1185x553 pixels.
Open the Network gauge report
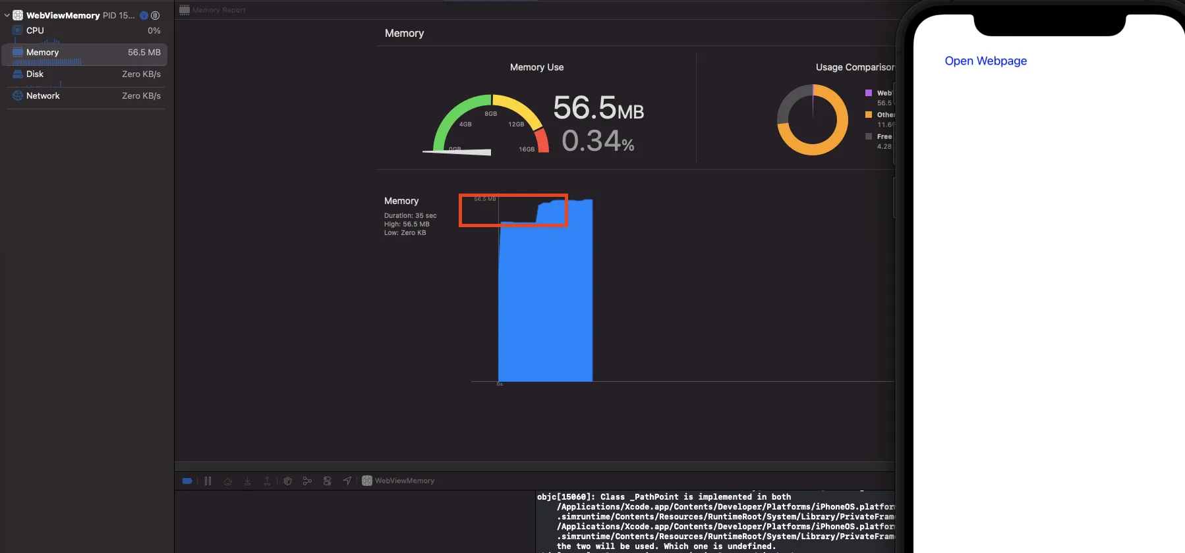click(x=84, y=96)
